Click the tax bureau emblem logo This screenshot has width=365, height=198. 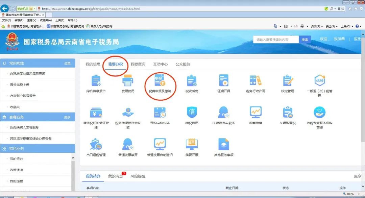[12, 42]
